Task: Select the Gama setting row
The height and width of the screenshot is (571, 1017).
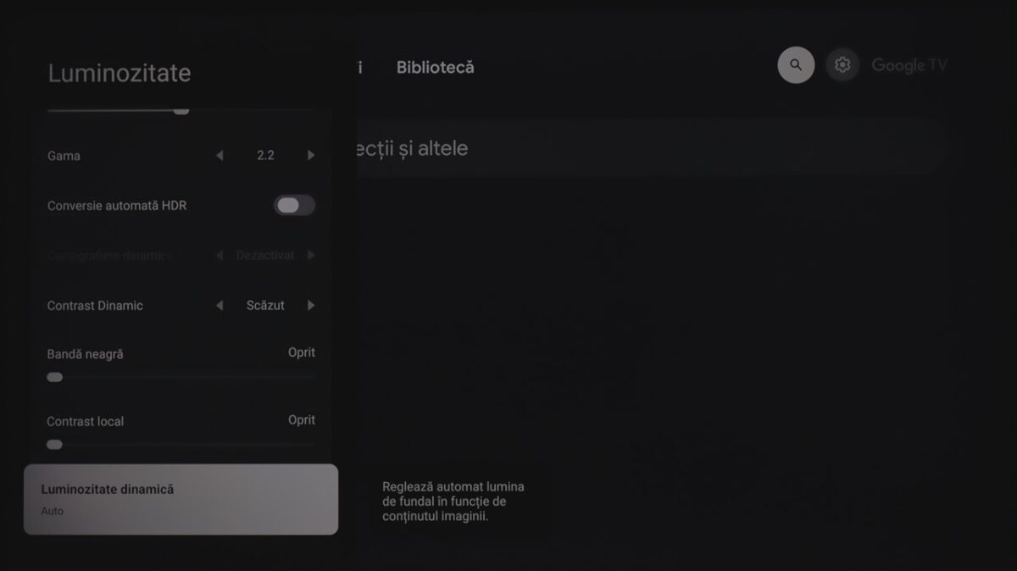Action: click(x=181, y=156)
